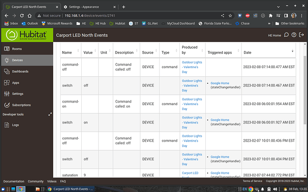
Task: Open the Rooms sidebar item
Action: pos(27,49)
